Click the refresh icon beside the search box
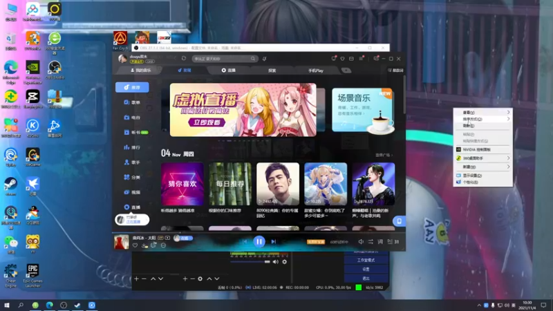 [184, 59]
